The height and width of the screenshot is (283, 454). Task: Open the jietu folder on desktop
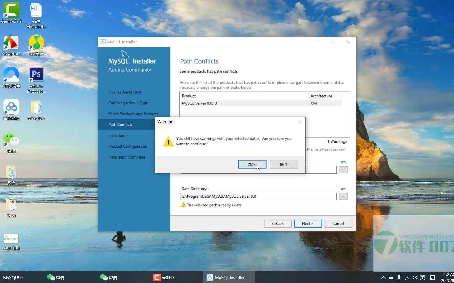tap(11, 208)
